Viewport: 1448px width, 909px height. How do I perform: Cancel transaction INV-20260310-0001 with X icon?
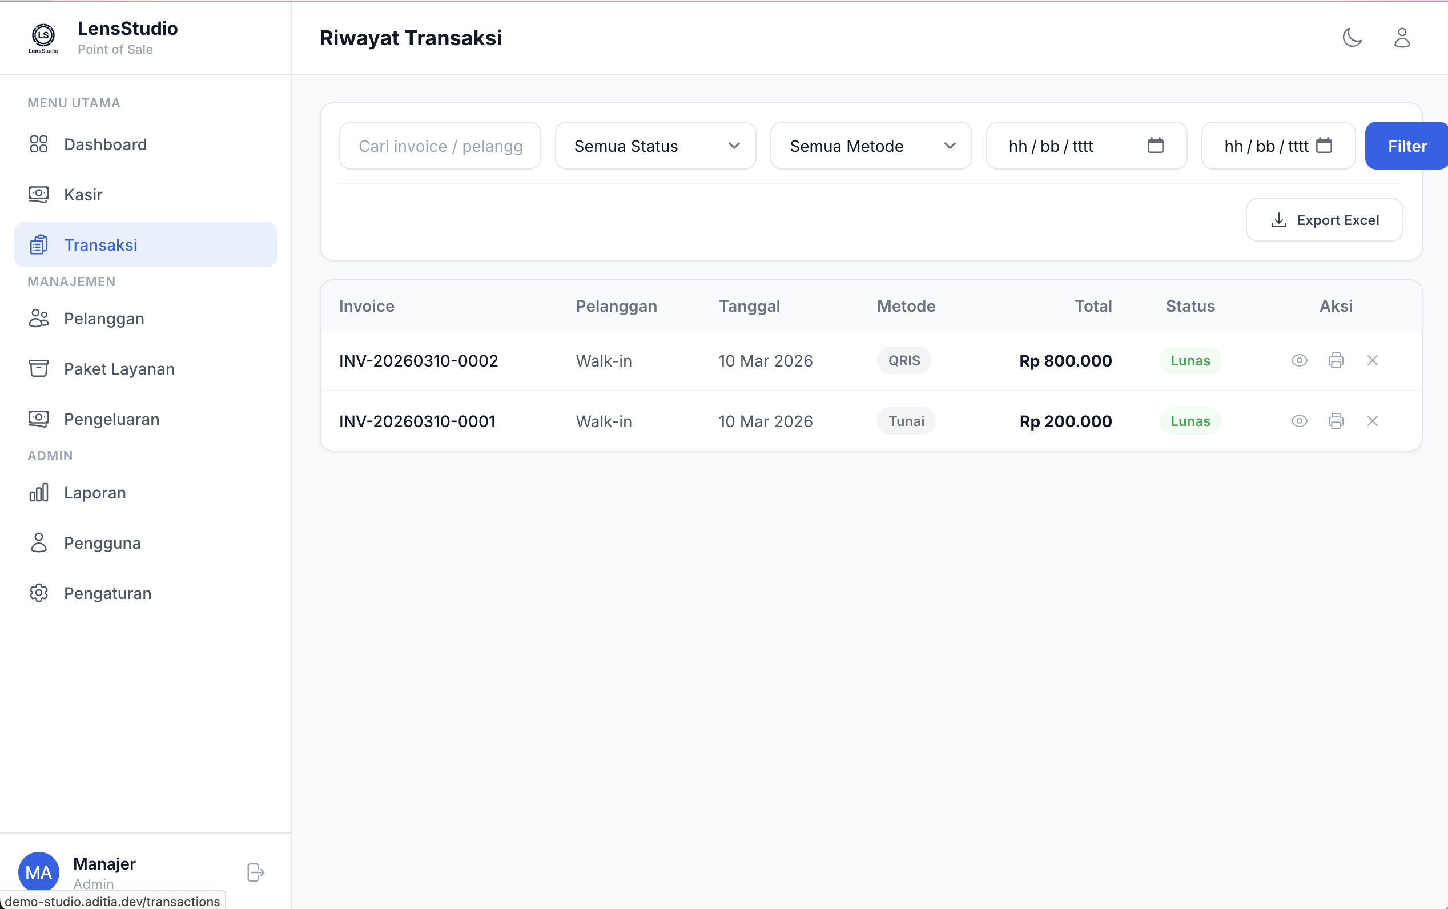1372,421
